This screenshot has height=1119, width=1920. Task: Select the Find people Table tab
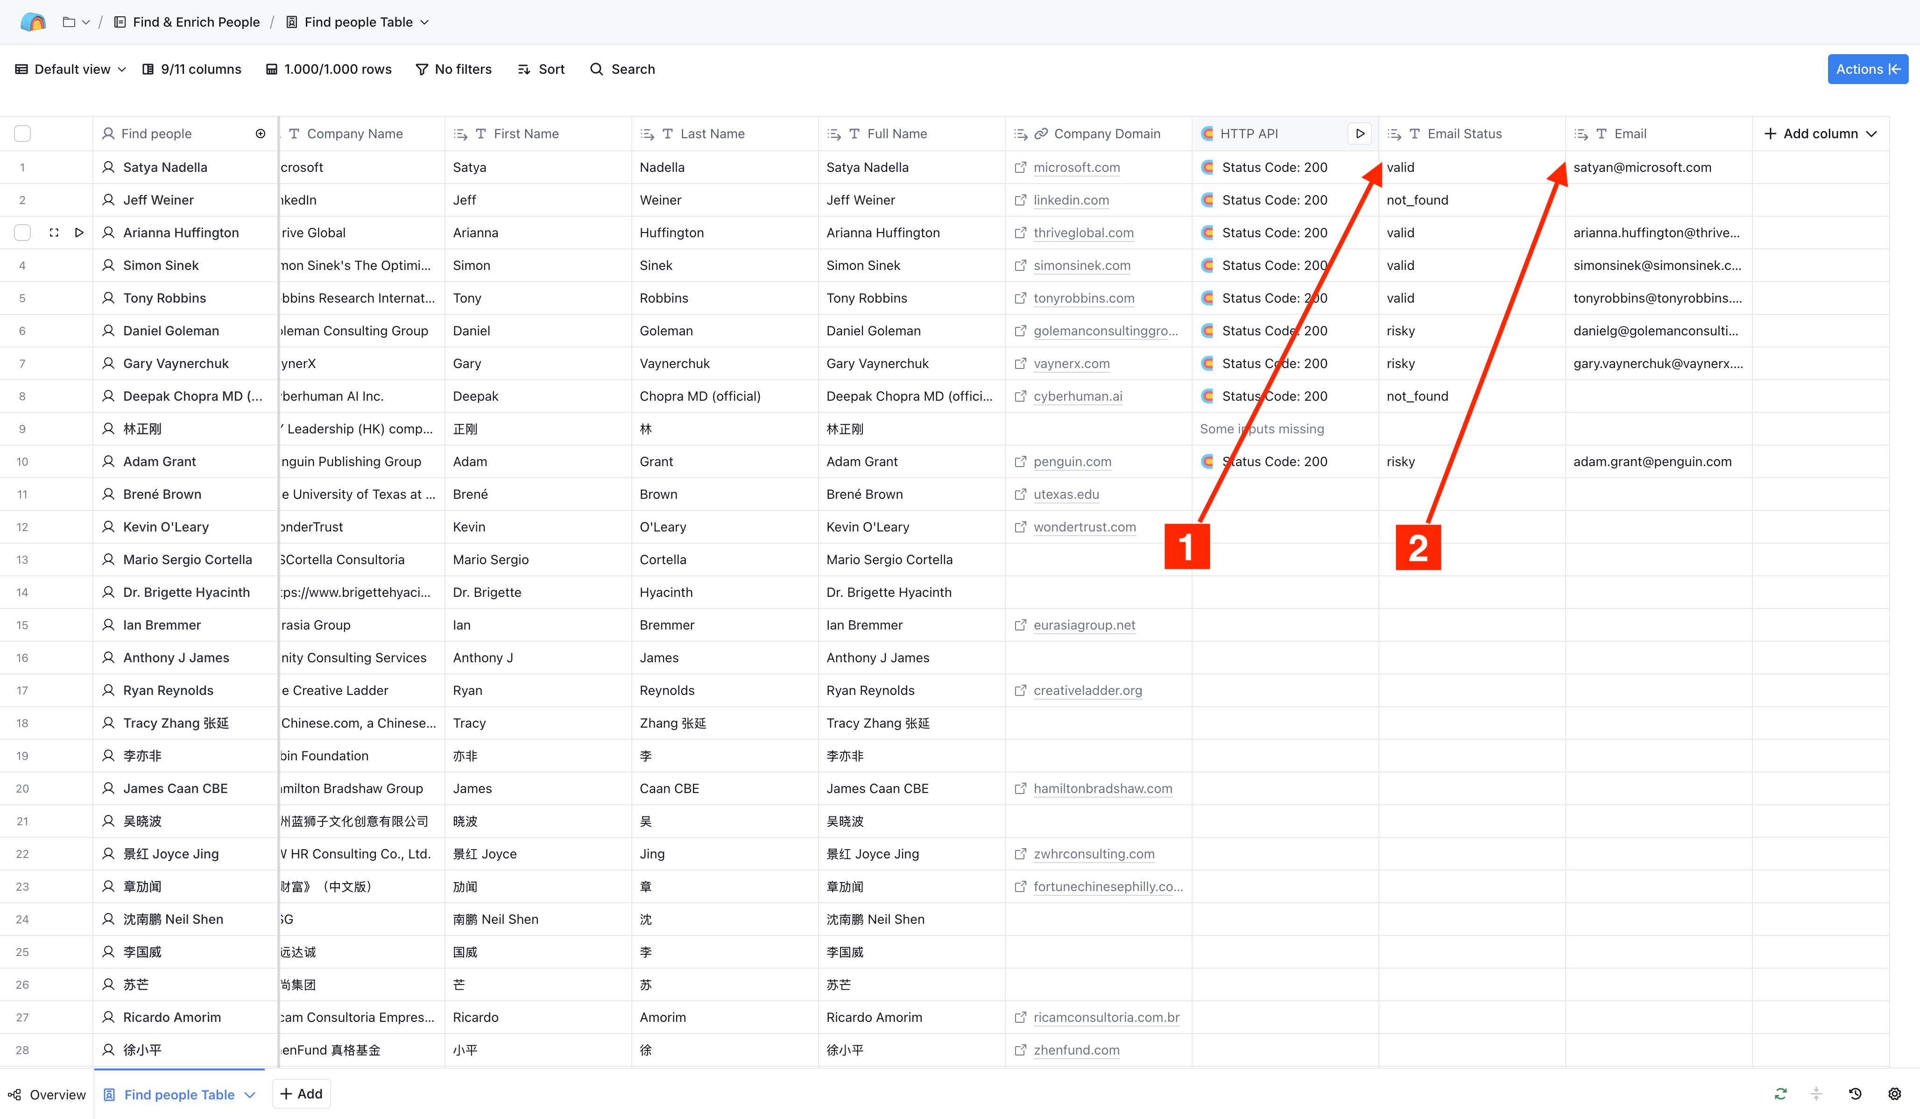179,1095
